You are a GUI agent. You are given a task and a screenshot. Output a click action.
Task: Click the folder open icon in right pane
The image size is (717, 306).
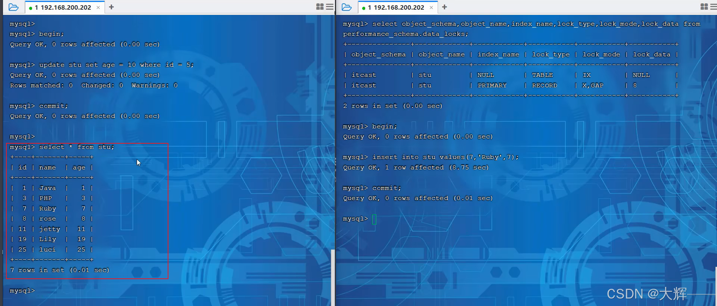tap(347, 7)
